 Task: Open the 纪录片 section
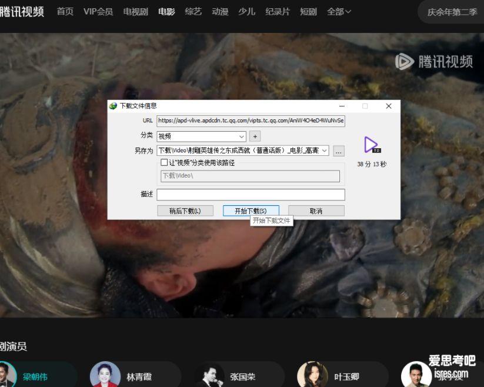pos(278,12)
